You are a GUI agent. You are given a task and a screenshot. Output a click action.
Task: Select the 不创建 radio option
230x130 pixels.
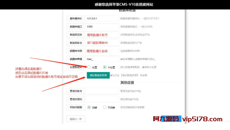pos(104,107)
